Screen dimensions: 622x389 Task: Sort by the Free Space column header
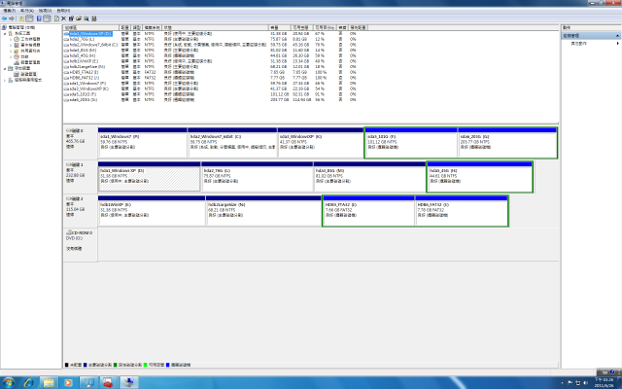pos(302,28)
